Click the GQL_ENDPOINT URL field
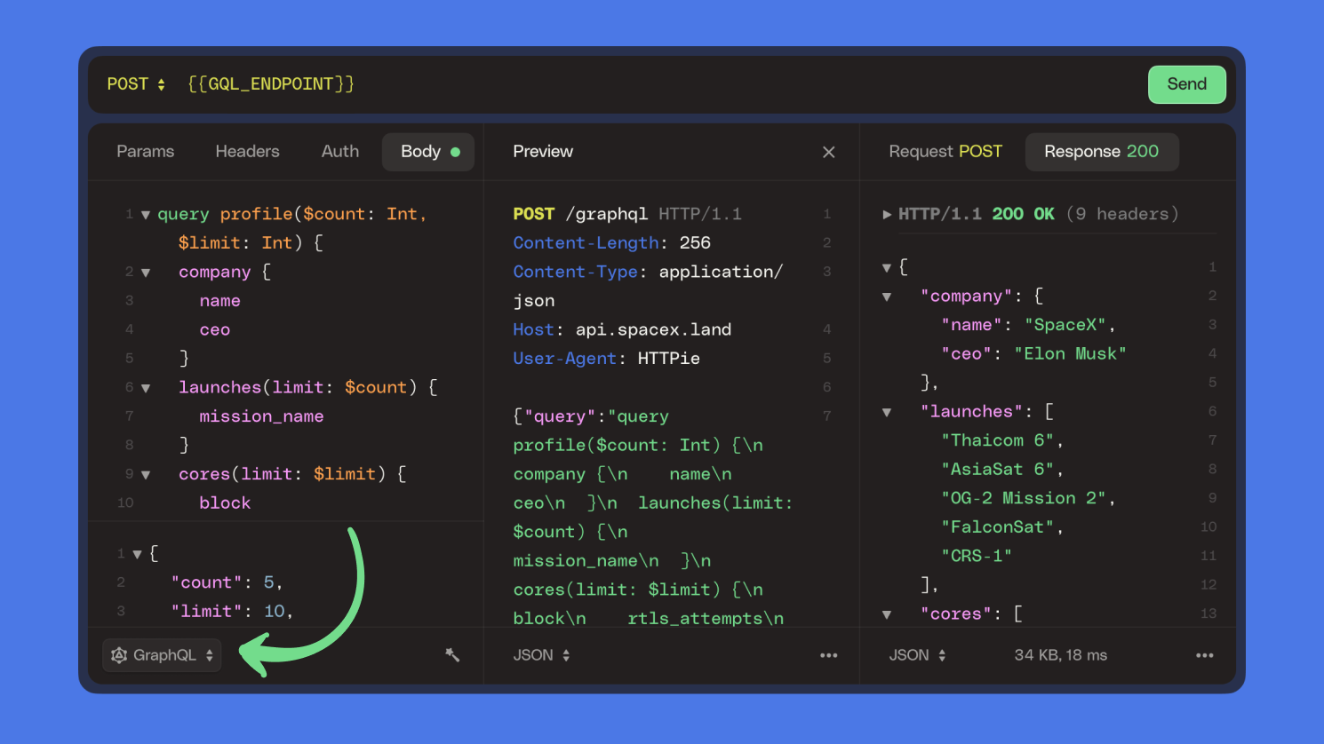 (x=269, y=83)
